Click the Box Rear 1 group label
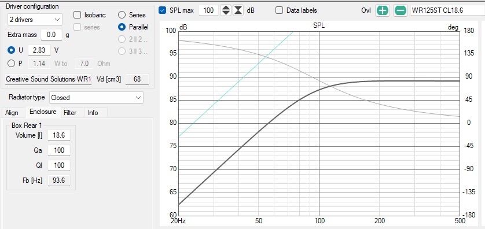485x229 pixels. coord(27,125)
